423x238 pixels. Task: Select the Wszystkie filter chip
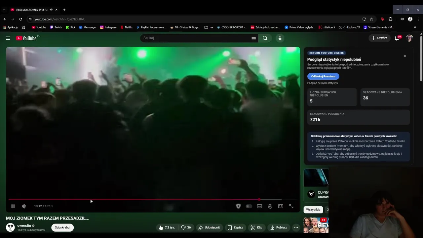click(x=313, y=210)
